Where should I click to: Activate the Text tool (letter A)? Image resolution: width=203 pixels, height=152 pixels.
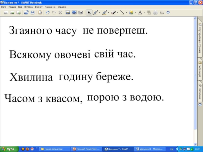[x=140, y=12]
